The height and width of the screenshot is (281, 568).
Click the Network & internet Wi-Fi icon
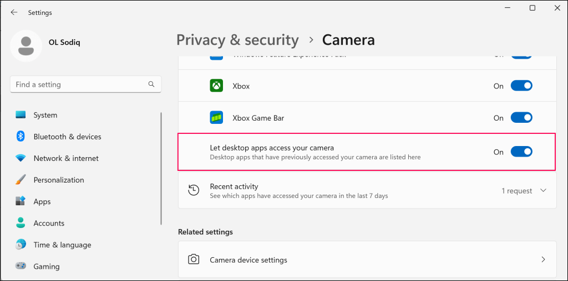[21, 158]
